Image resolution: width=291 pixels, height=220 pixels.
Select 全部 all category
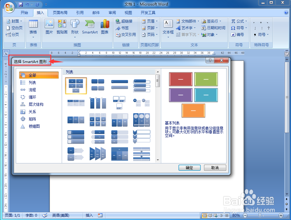[x=39, y=75]
